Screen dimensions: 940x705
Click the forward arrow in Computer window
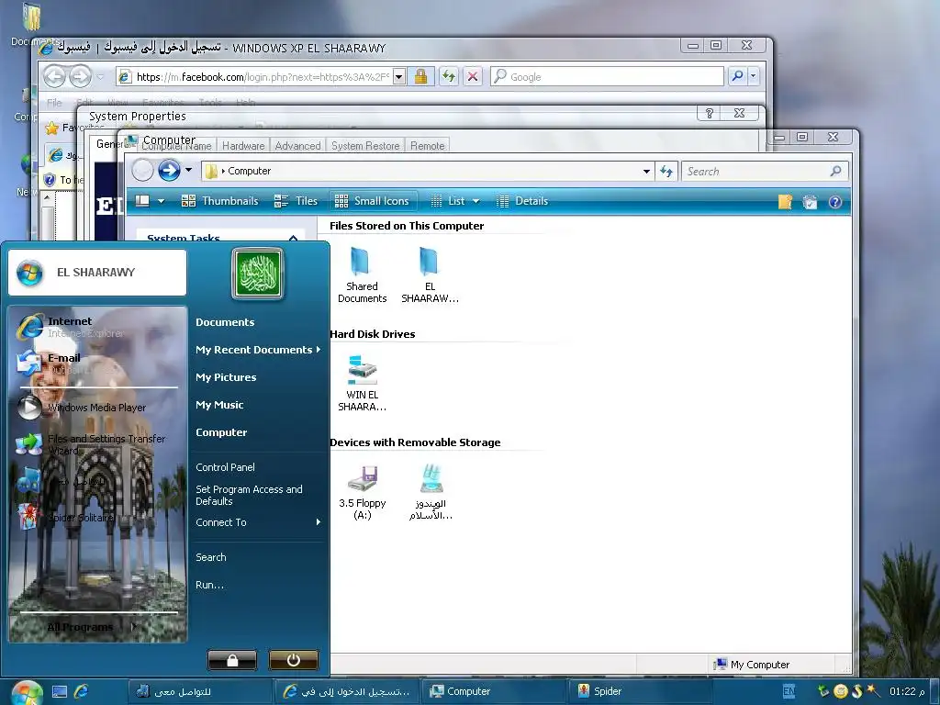coord(169,170)
